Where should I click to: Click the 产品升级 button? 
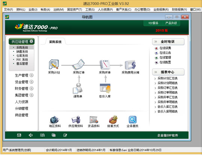tap(171, 23)
